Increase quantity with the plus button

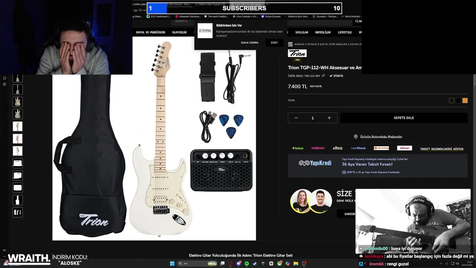pos(329,118)
